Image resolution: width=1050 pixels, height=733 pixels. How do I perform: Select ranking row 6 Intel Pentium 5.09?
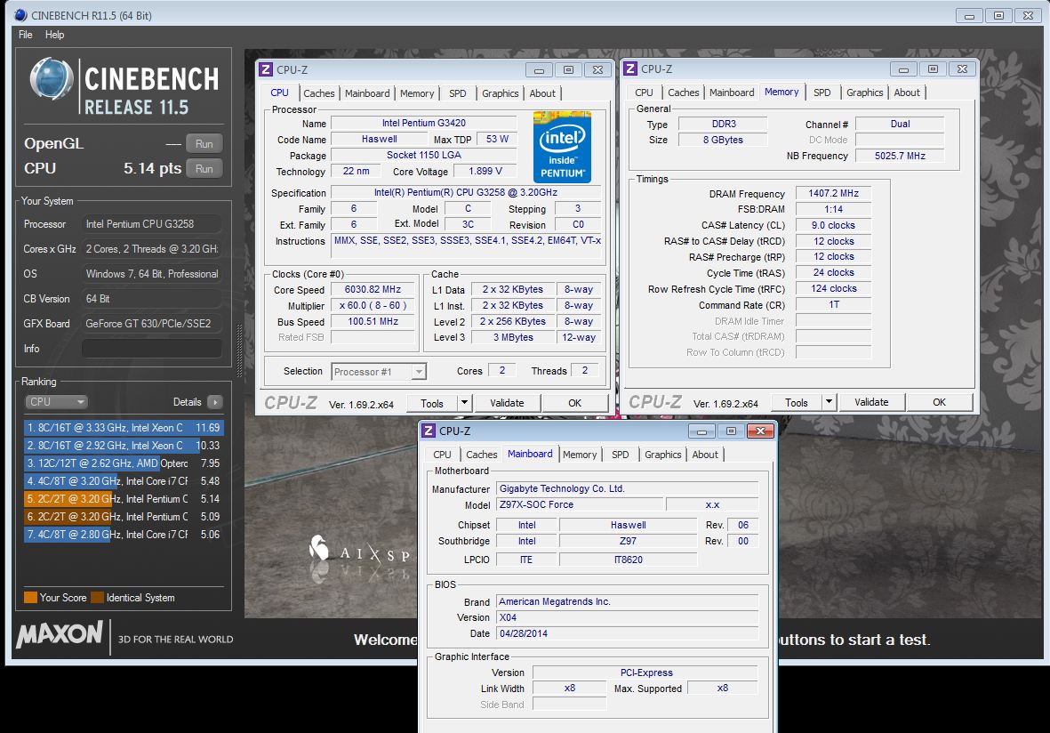point(124,517)
